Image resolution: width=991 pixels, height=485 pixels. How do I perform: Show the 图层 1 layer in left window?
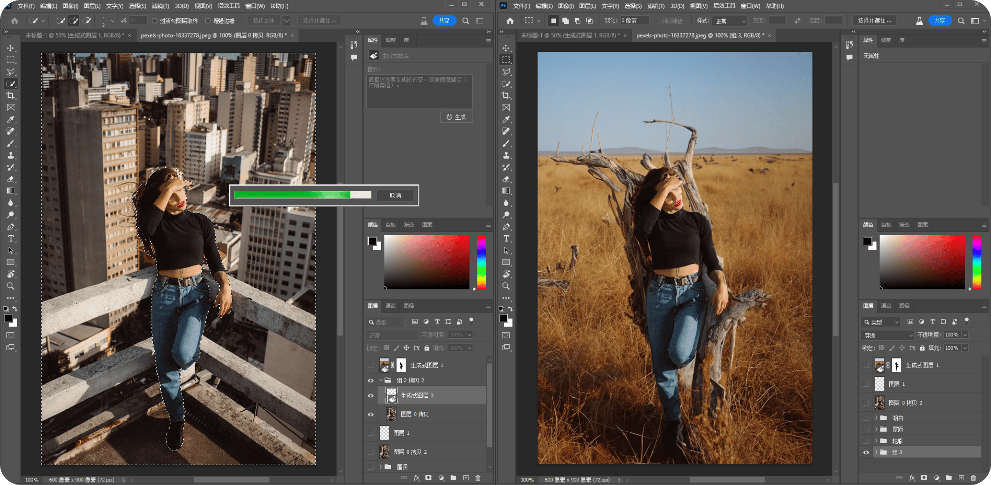370,433
